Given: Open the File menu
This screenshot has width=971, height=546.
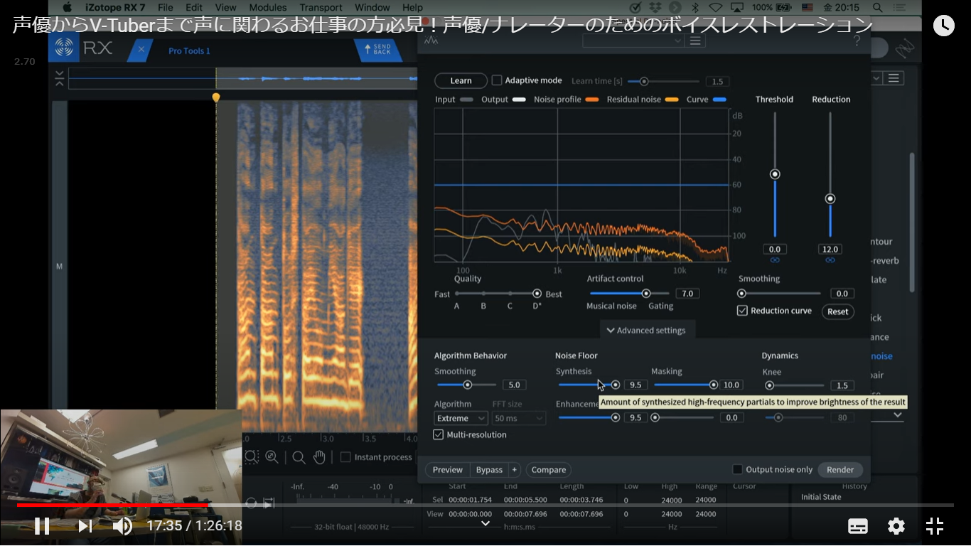Looking at the screenshot, I should tap(165, 7).
